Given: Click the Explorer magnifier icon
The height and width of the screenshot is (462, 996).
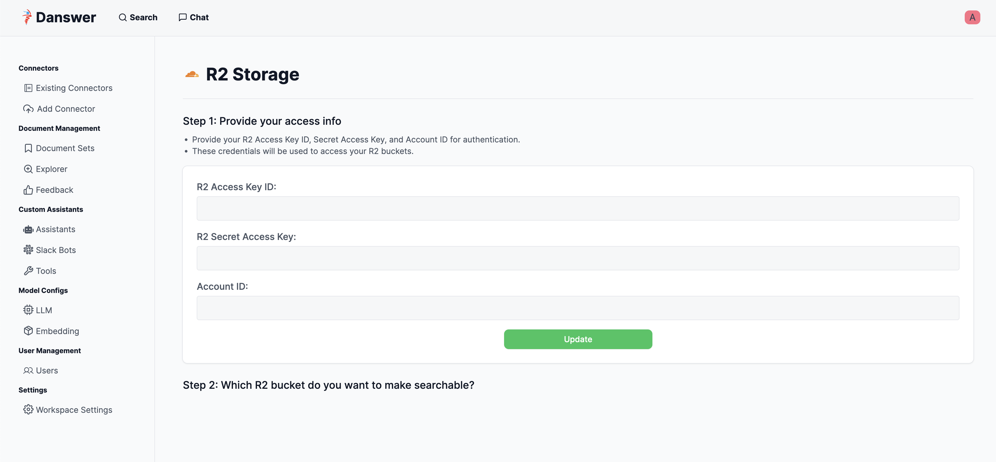Looking at the screenshot, I should point(28,169).
